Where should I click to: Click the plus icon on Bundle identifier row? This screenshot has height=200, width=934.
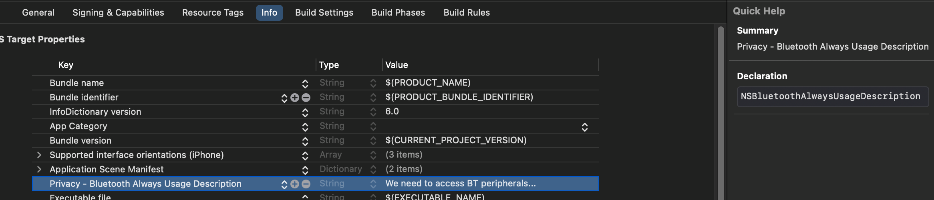tap(295, 98)
